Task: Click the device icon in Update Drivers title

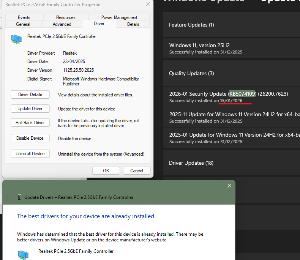Action: [x=19, y=197]
